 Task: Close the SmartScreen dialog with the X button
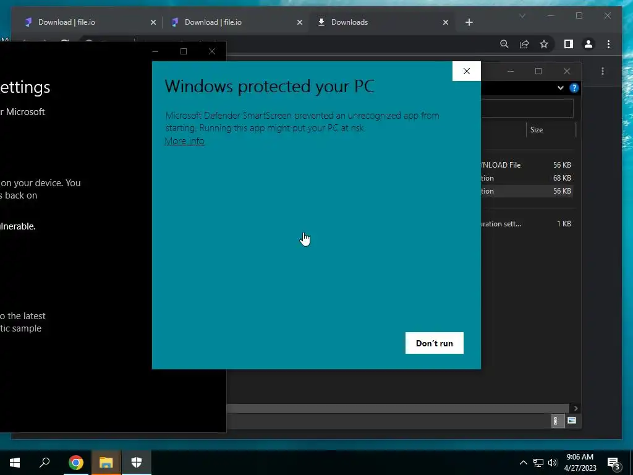466,71
